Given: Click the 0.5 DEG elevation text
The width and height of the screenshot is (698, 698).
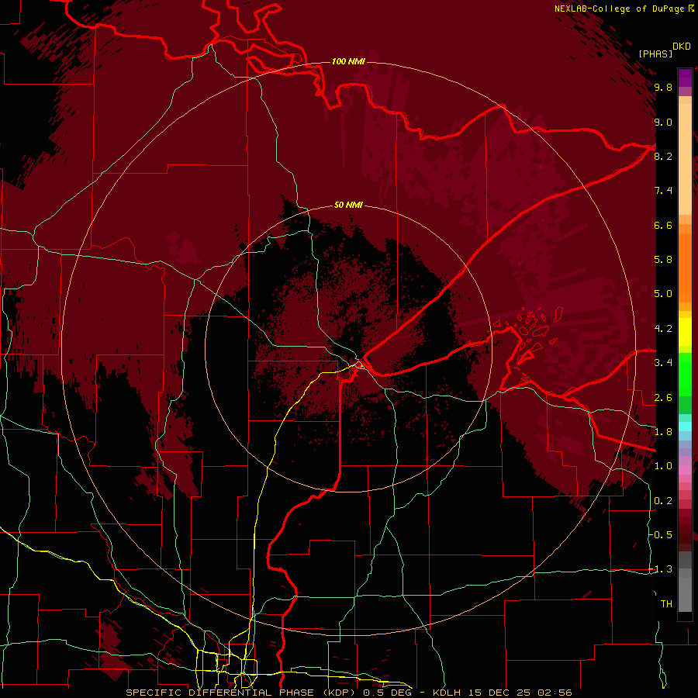Looking at the screenshot, I should coord(389,693).
